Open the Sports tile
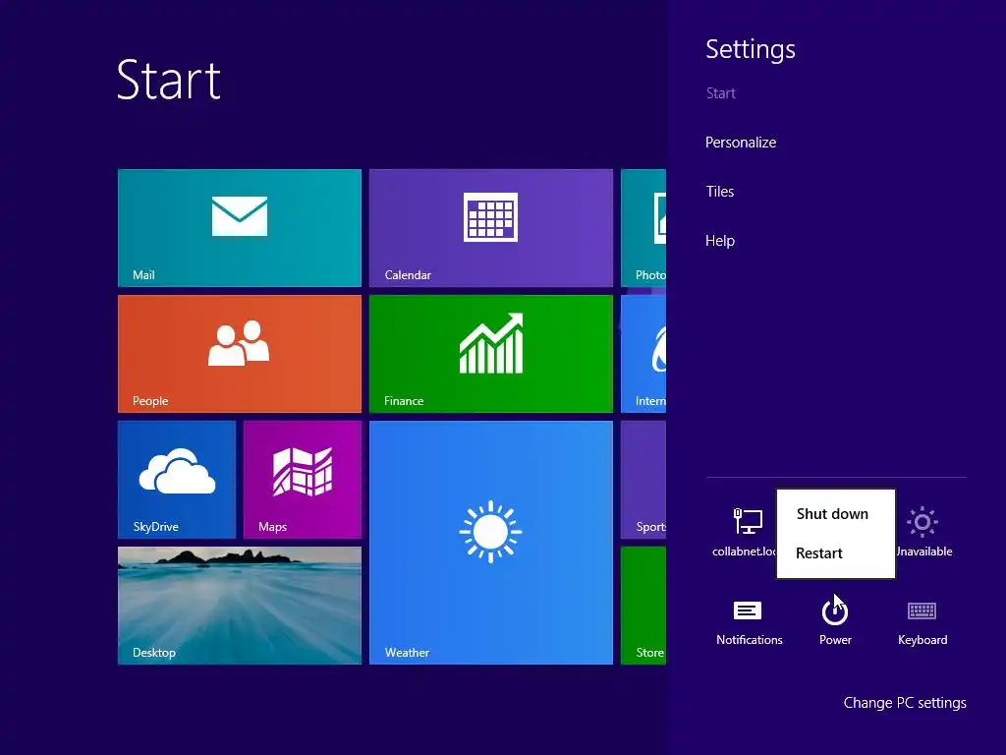The height and width of the screenshot is (755, 1006). tap(643, 480)
